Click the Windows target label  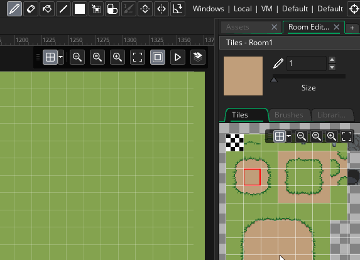pyautogui.click(x=208, y=9)
